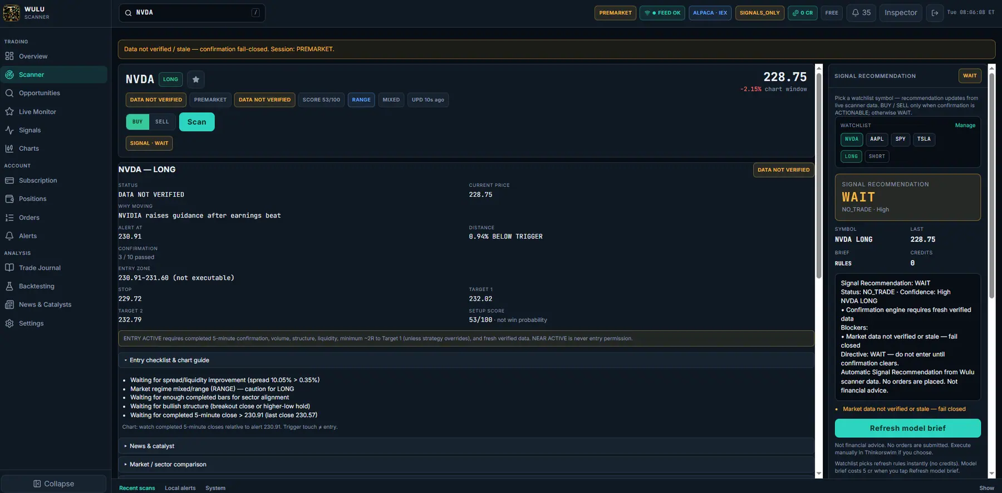Click the stale data warning banner
The image size is (1002, 493).
[x=557, y=50]
